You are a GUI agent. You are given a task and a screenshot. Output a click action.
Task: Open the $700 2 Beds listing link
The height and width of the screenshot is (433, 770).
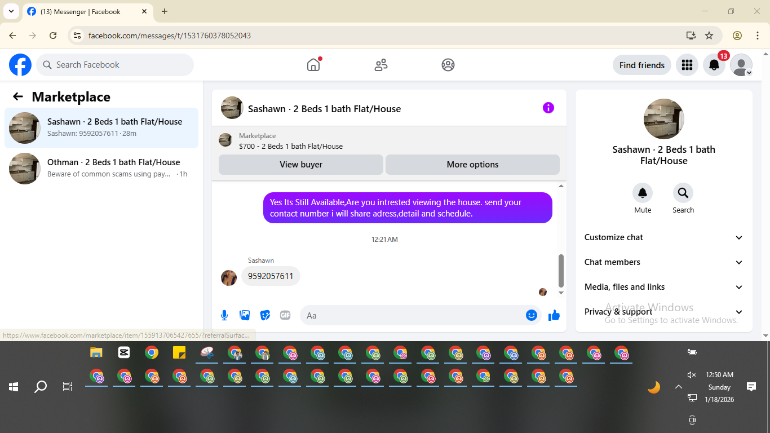click(x=291, y=146)
